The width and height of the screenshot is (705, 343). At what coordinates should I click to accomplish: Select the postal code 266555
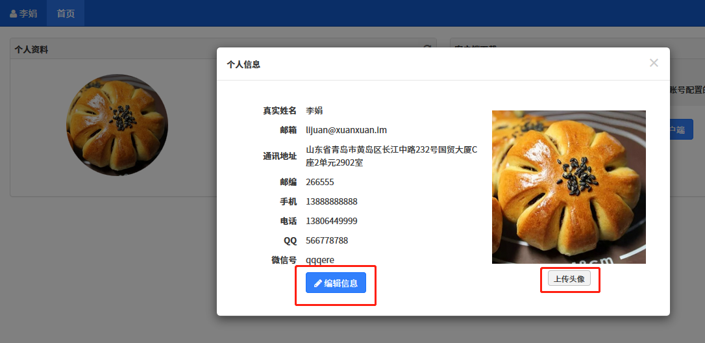tap(320, 182)
